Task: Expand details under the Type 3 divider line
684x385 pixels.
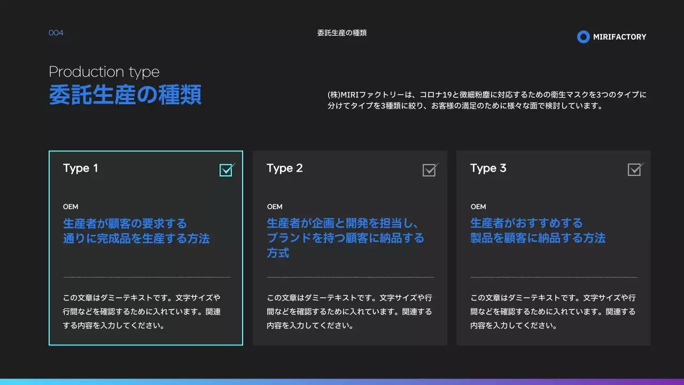Action: (554, 277)
